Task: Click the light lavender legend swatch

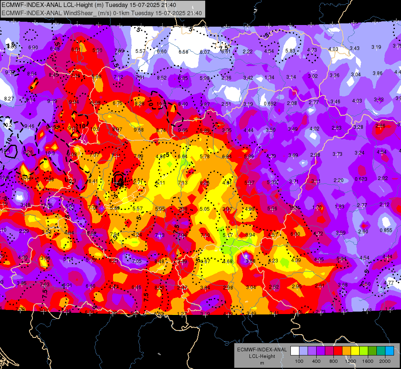Action: [304, 351]
